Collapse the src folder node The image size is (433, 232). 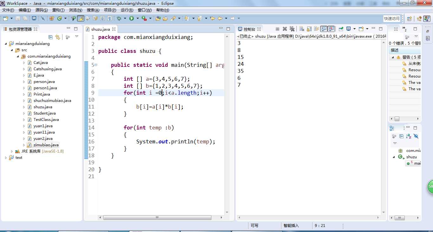pos(12,50)
